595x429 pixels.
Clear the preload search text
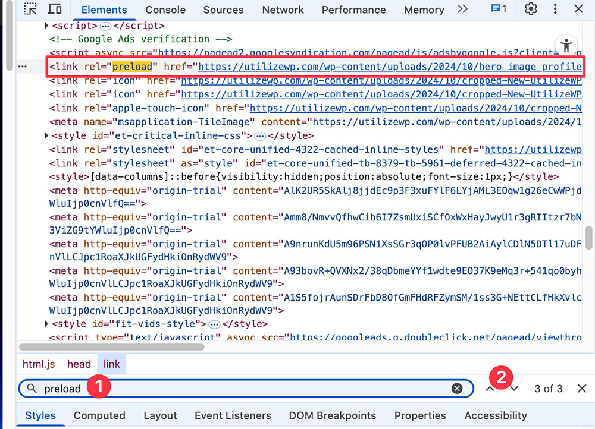click(457, 389)
